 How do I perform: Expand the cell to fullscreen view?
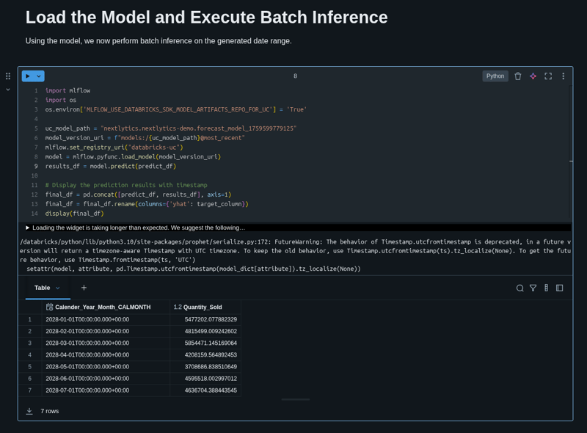coord(548,76)
